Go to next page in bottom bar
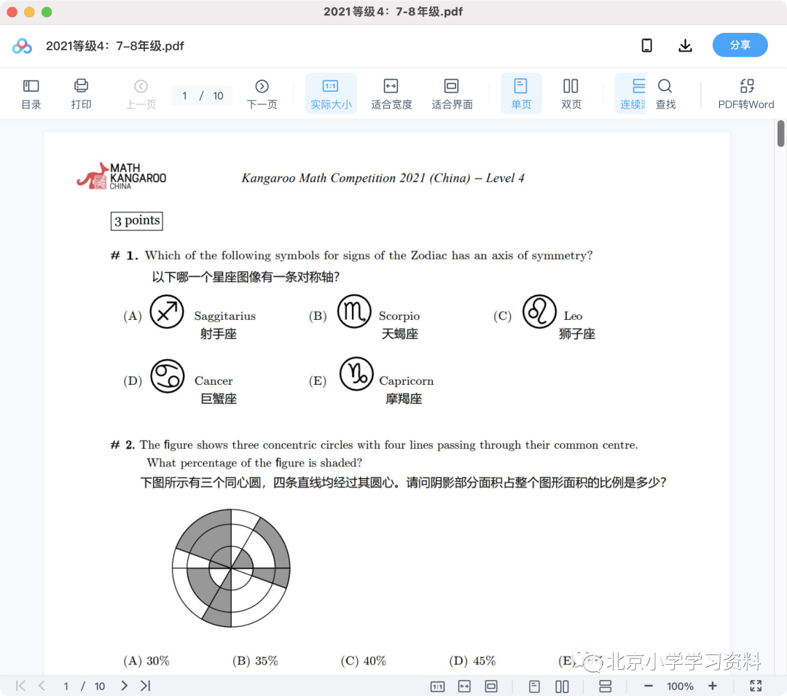Screen dimensions: 787x696 [x=124, y=686]
